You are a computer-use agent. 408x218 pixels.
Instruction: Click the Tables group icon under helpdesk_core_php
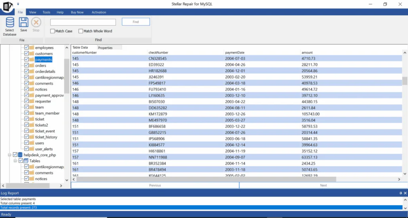coord(26,161)
